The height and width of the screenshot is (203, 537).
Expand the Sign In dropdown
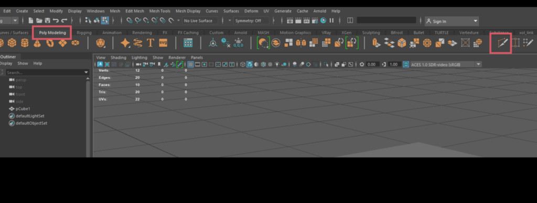(x=475, y=21)
